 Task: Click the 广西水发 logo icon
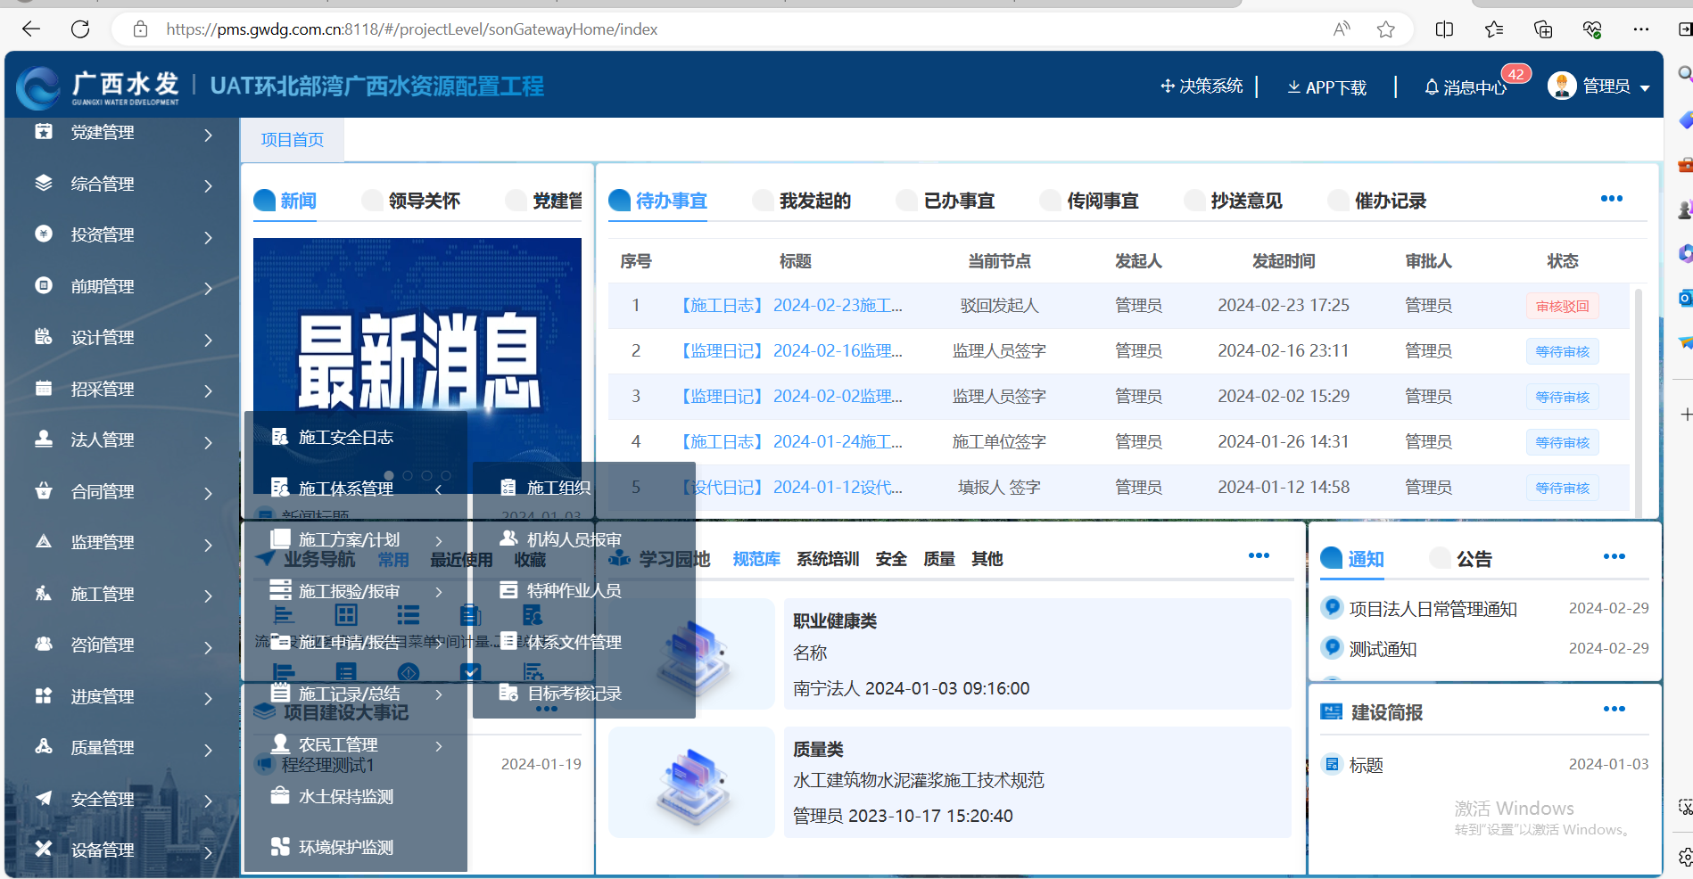(x=38, y=88)
